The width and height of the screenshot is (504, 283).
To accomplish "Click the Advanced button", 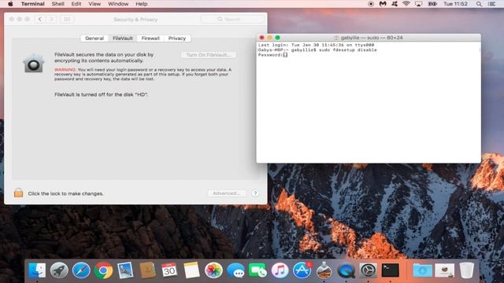I will pos(227,193).
